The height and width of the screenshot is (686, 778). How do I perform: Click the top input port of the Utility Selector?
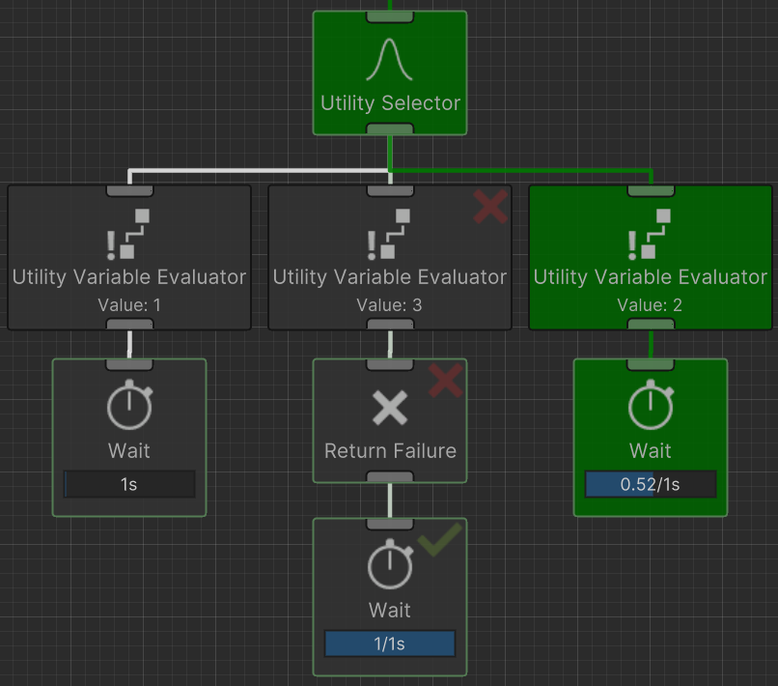click(x=389, y=16)
